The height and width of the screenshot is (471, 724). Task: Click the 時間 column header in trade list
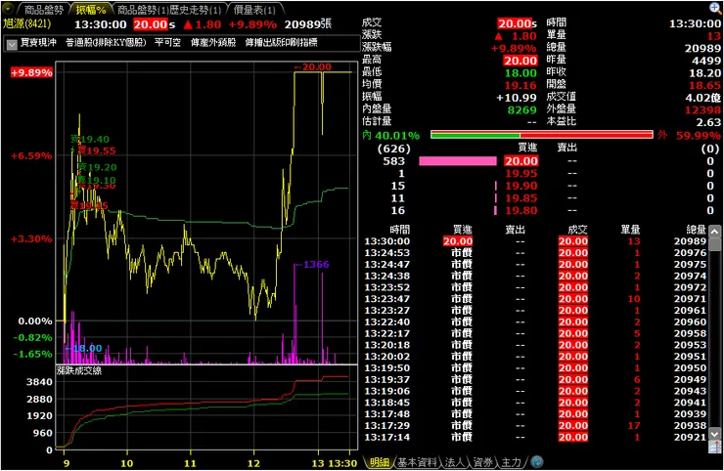pyautogui.click(x=399, y=230)
